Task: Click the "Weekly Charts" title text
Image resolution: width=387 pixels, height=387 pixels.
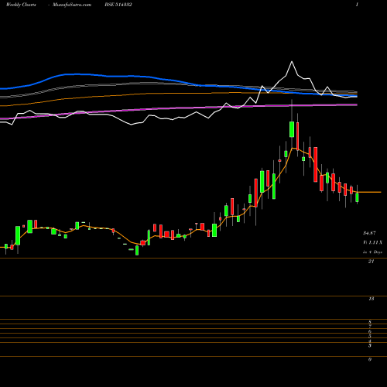Action: (21, 5)
